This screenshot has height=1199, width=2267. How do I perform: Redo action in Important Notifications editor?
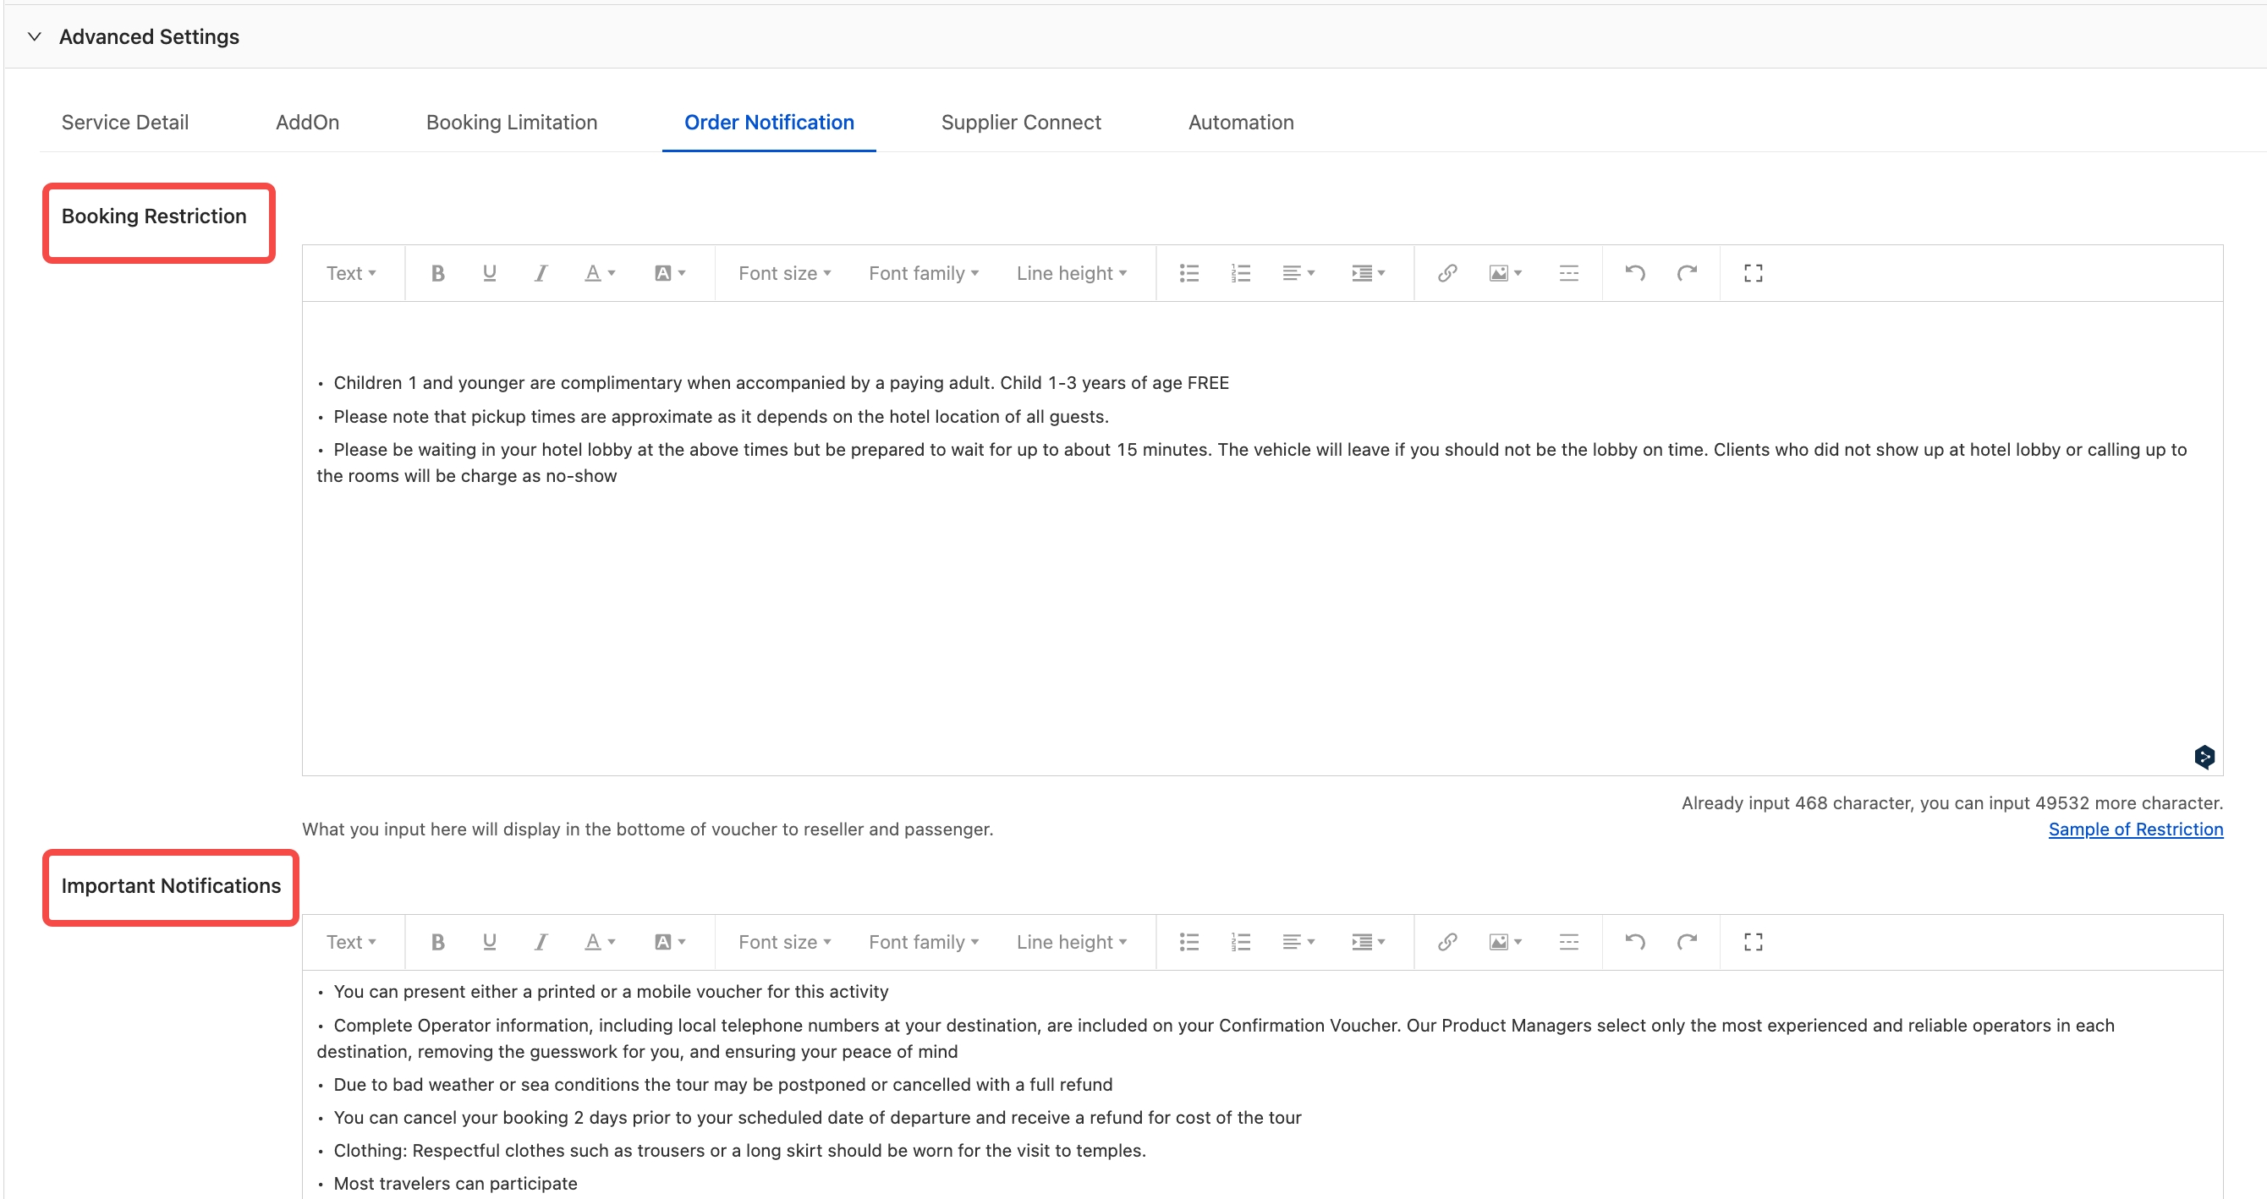pos(1686,942)
